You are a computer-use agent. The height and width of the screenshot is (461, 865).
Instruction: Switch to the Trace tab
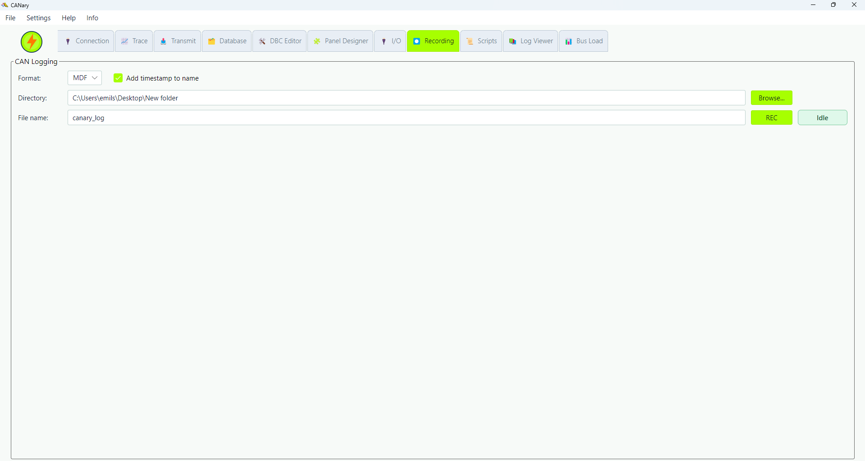coord(134,41)
